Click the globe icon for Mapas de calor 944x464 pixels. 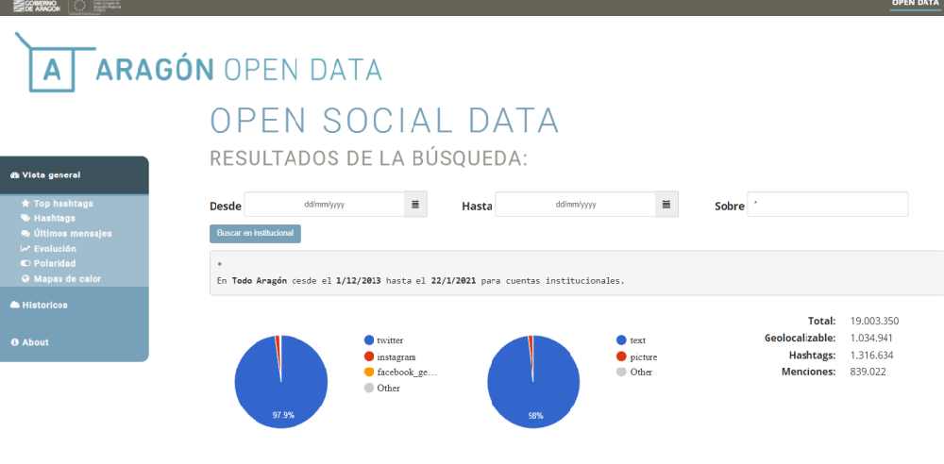[25, 278]
